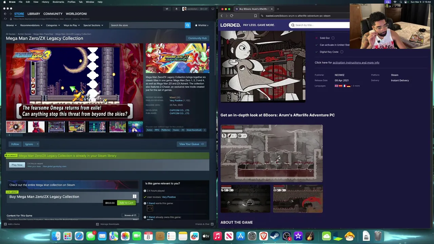Open Browse all (7) content
The image size is (434, 244).
point(130,215)
